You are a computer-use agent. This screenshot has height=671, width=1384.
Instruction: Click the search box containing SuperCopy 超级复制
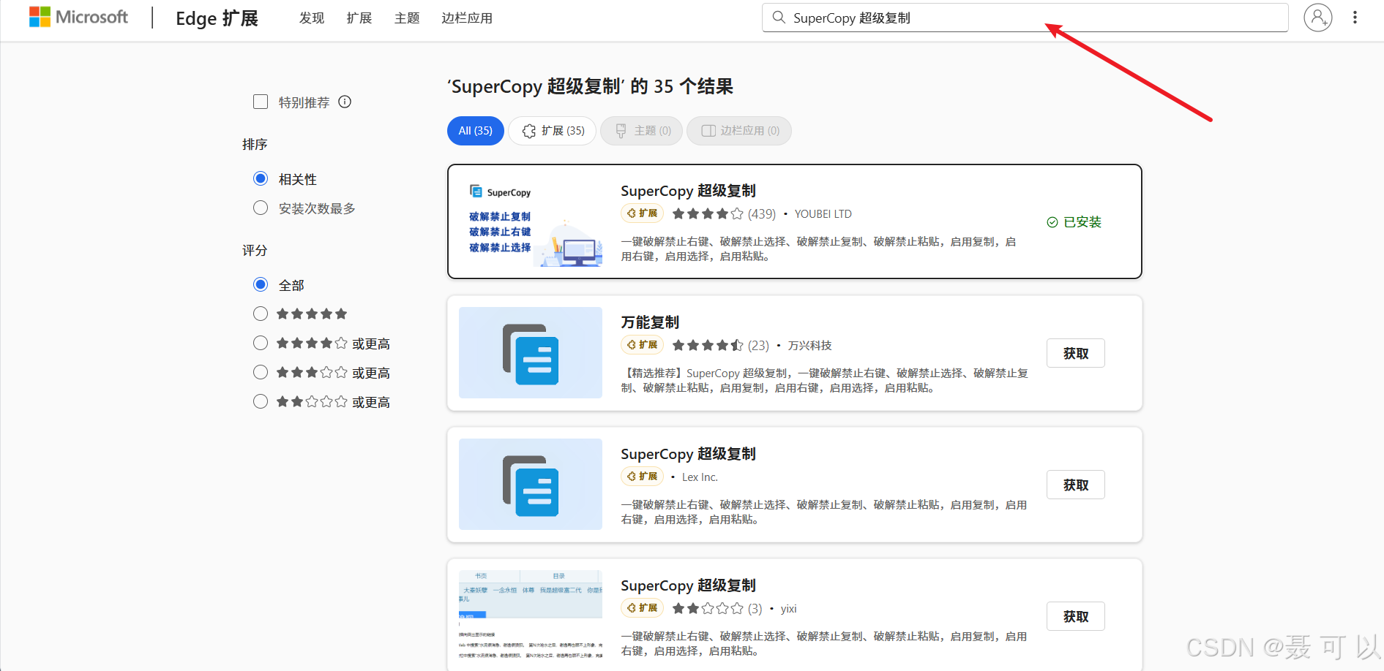point(1025,18)
